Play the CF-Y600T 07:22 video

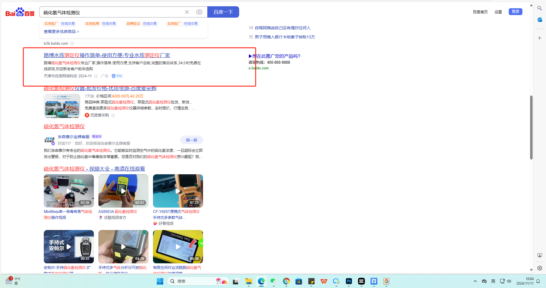tap(178, 191)
